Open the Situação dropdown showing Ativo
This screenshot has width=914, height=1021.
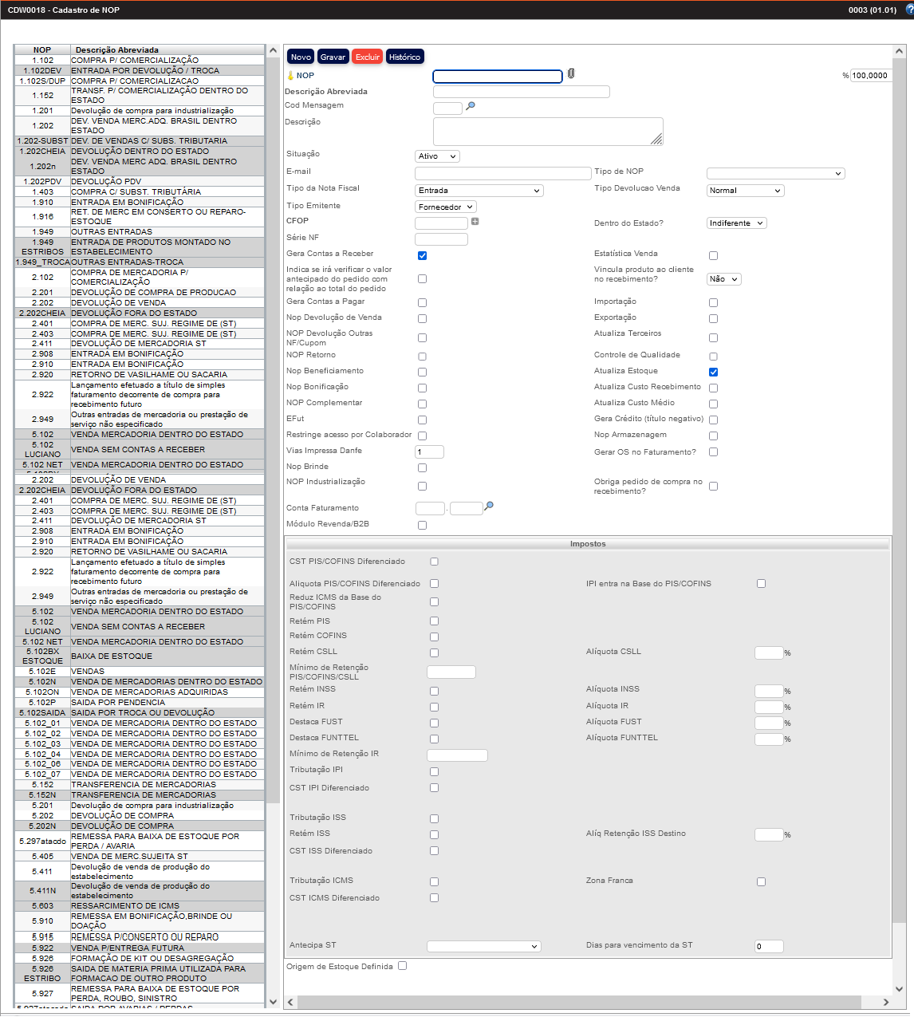(437, 156)
